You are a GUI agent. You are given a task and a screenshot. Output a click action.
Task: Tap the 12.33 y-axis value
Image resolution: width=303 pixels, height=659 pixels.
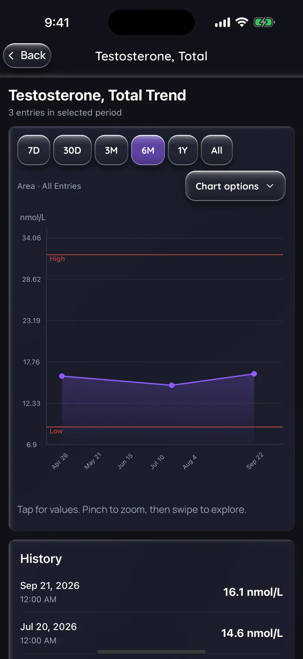(x=31, y=403)
